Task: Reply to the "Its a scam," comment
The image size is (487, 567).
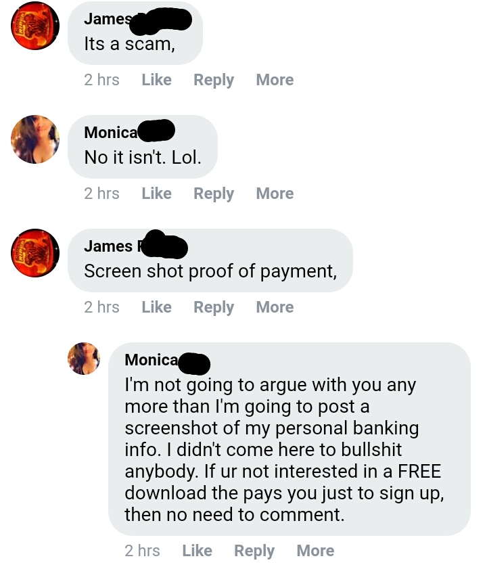Action: 214,80
